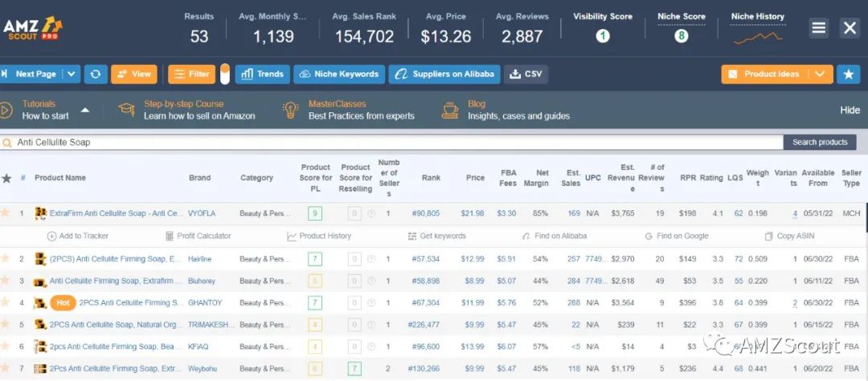
Task: Sort by Product Score for PL column
Action: click(x=316, y=178)
